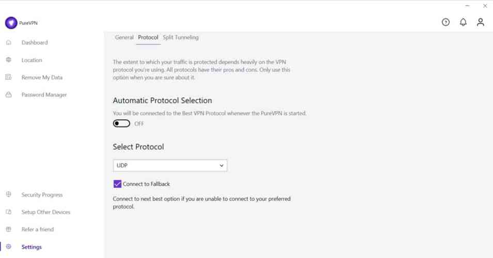Open Setup Other Devices

(x=45, y=212)
